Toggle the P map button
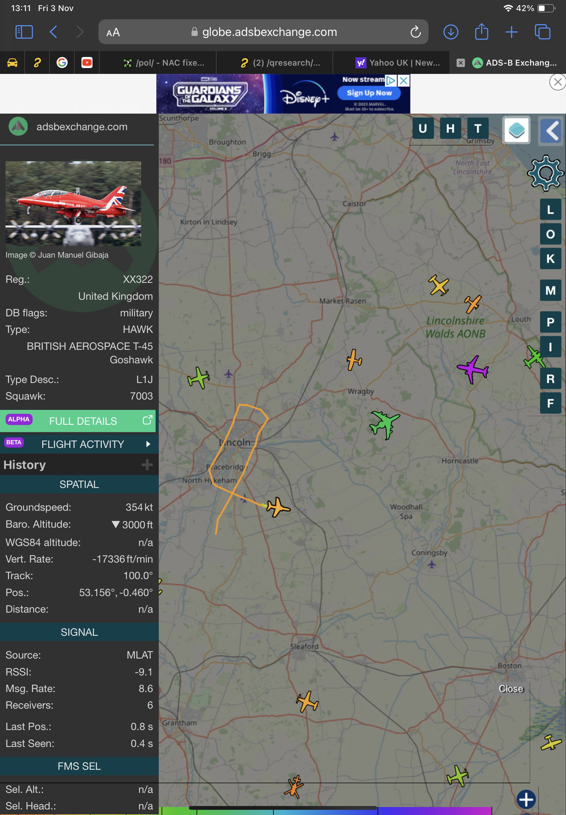Viewport: 566px width, 815px height. point(550,322)
